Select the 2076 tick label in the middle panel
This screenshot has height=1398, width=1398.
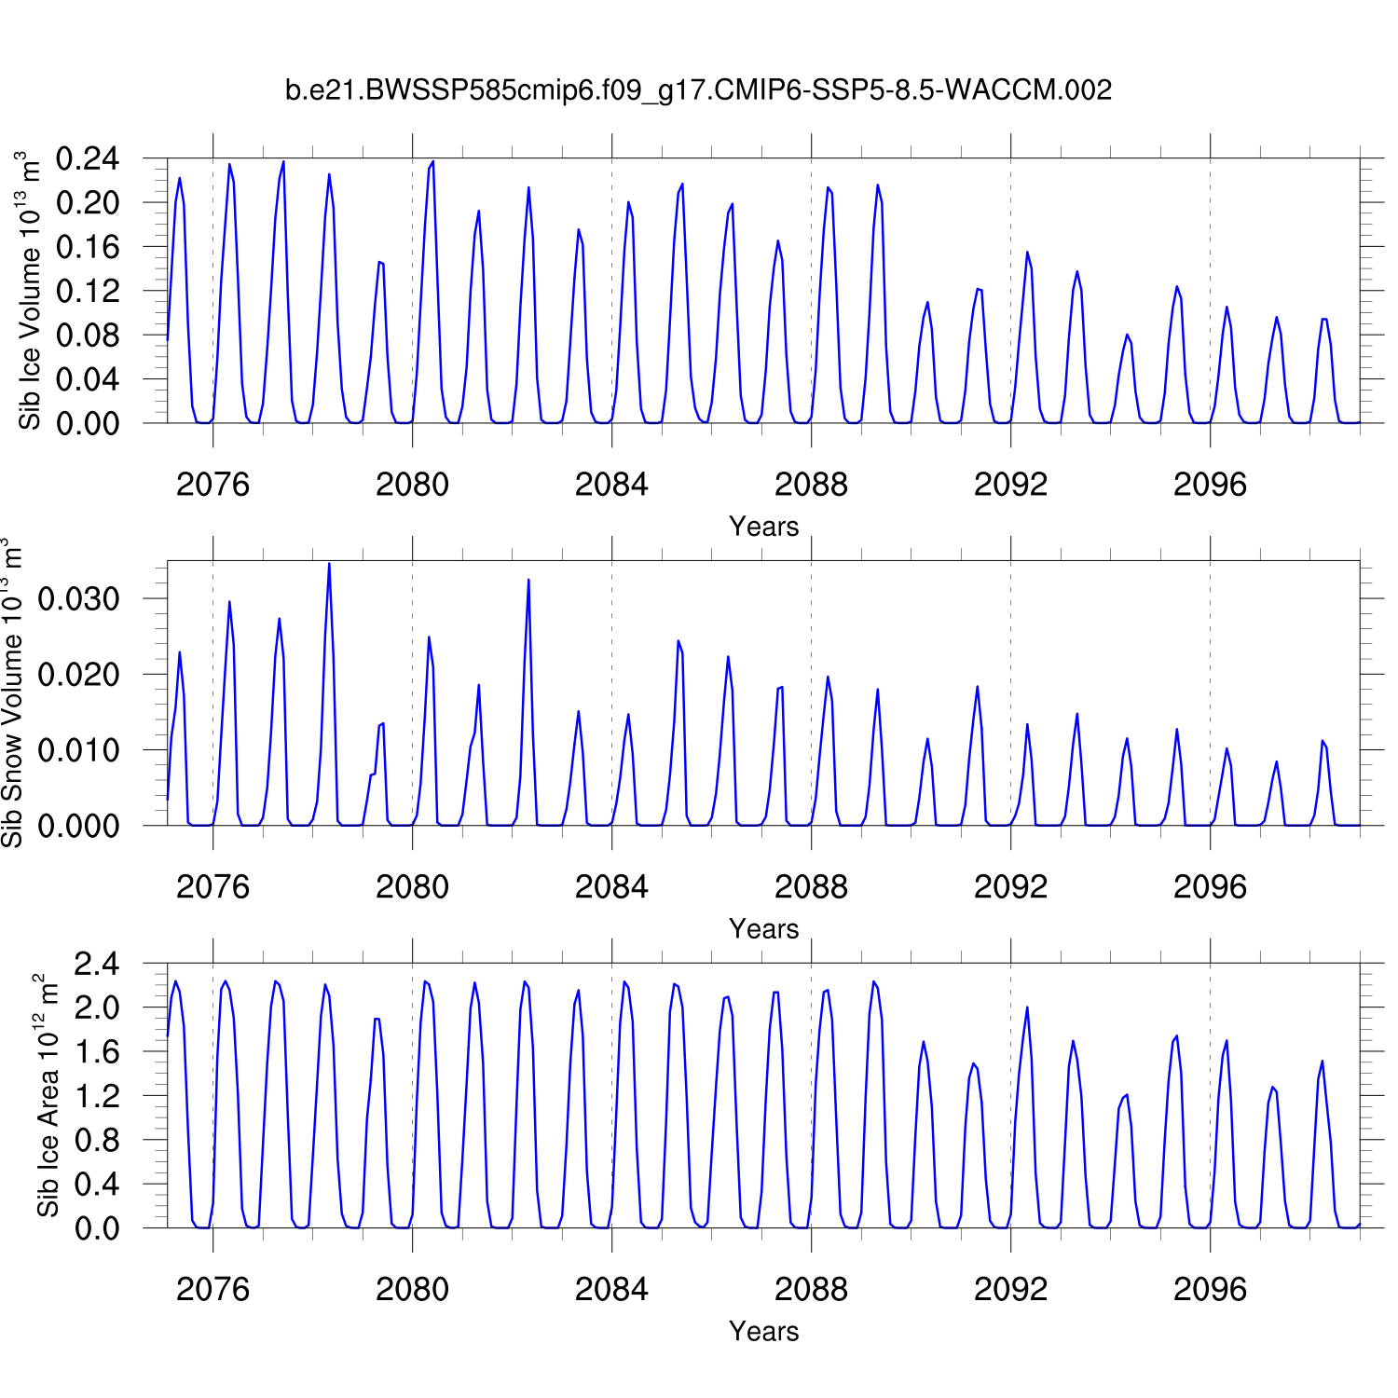pos(212,887)
